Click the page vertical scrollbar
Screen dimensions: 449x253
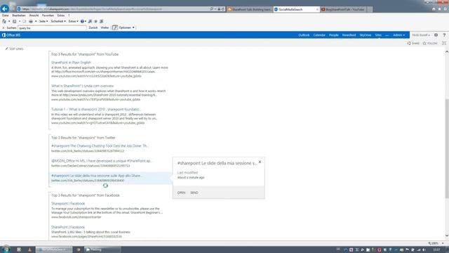(447, 148)
